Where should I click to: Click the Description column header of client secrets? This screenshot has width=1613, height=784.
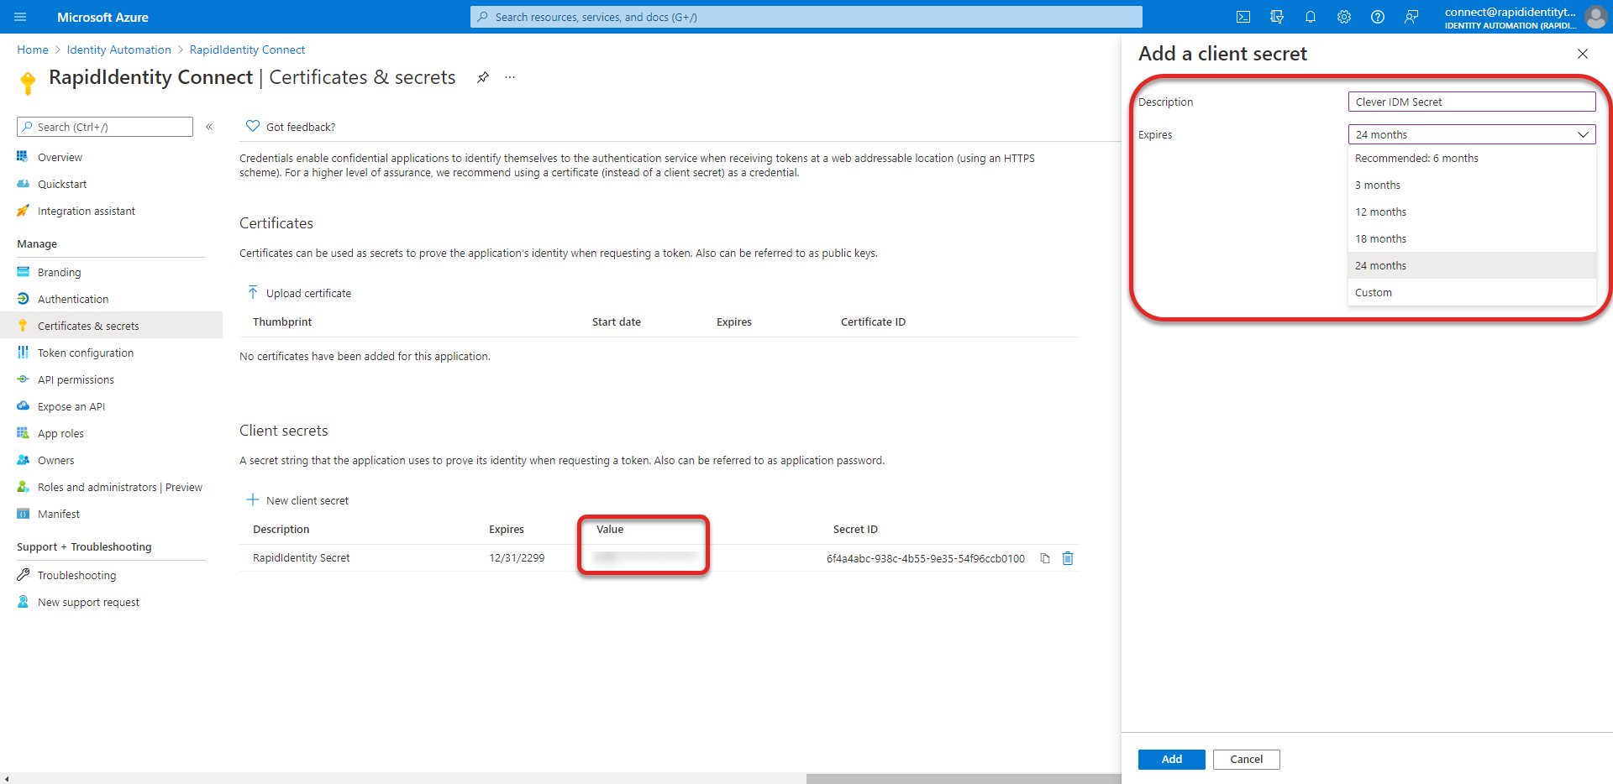[x=281, y=529]
